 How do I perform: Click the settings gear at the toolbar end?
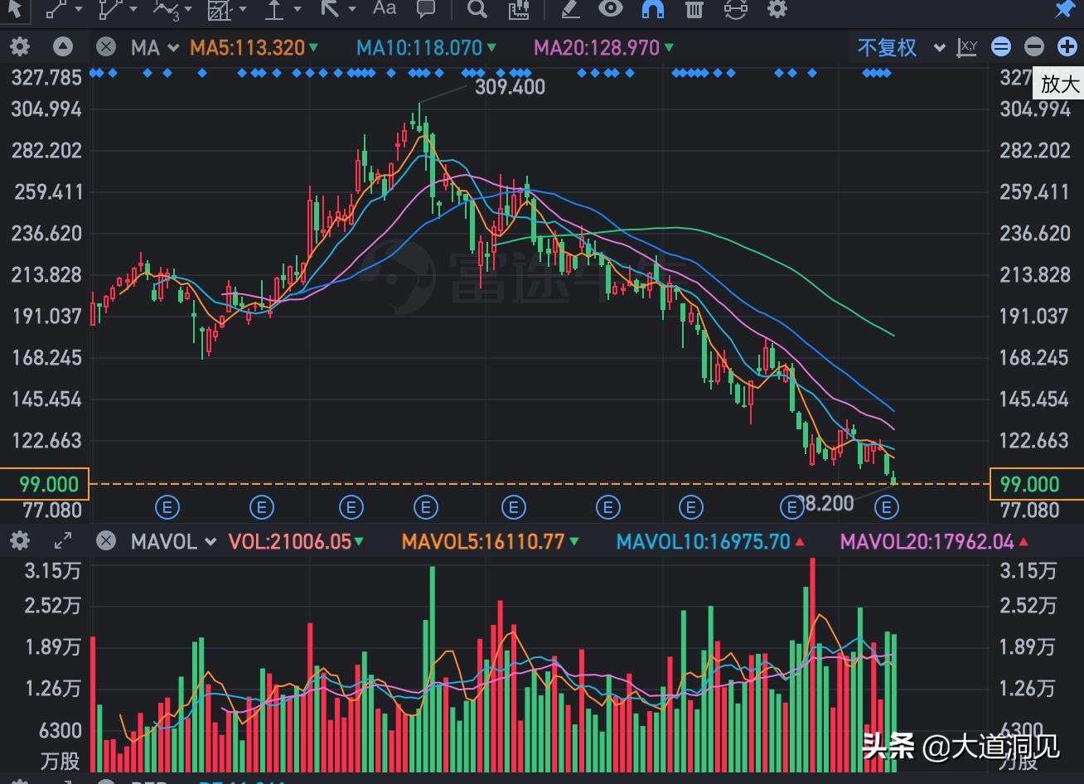(777, 9)
